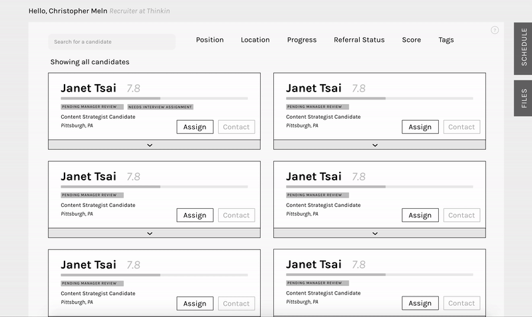Click the Showing all candidates label
This screenshot has height=317, width=532.
(90, 62)
